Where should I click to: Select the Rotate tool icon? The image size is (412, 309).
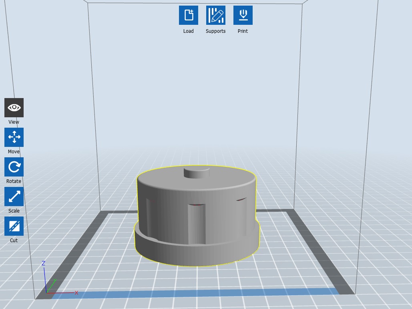14,167
